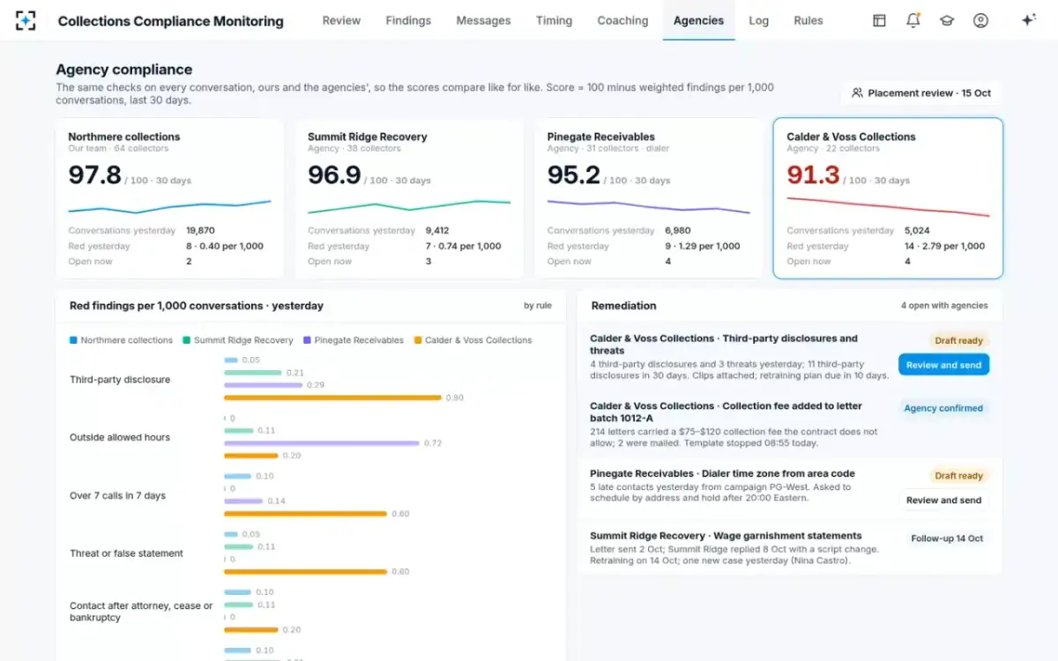
Task: Click the Pinegate 95.2 score sparkline
Action: pos(649,207)
